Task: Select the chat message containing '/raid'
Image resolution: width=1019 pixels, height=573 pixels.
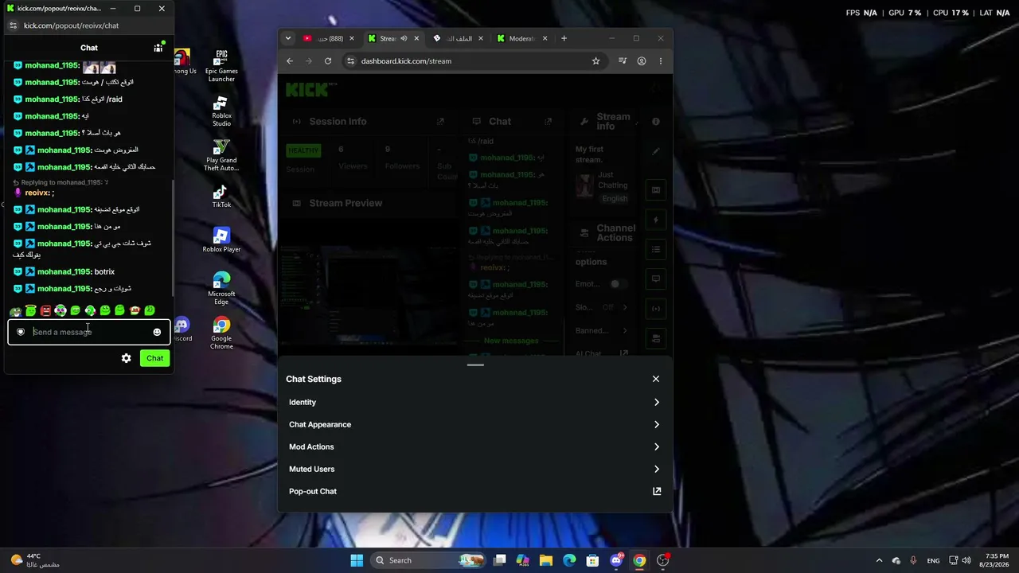Action: [68, 99]
